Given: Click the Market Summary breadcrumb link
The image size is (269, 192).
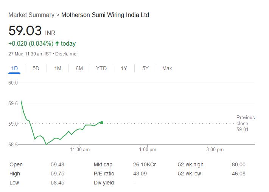Looking at the screenshot, I should pos(31,15).
